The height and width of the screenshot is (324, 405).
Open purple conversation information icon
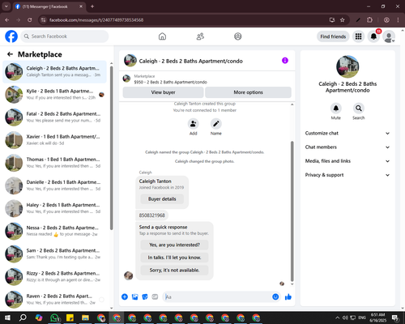[285, 61]
